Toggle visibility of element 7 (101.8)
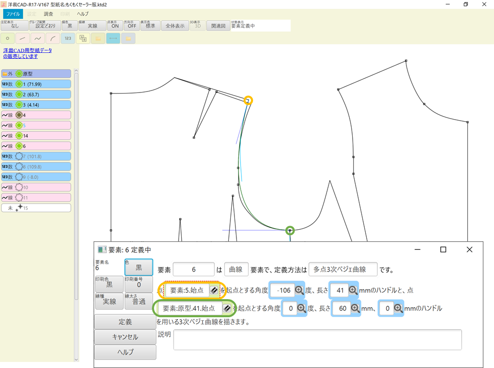494x368 pixels. tap(18, 156)
